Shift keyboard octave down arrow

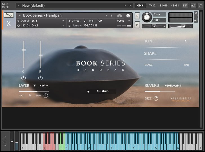(x=5, y=145)
